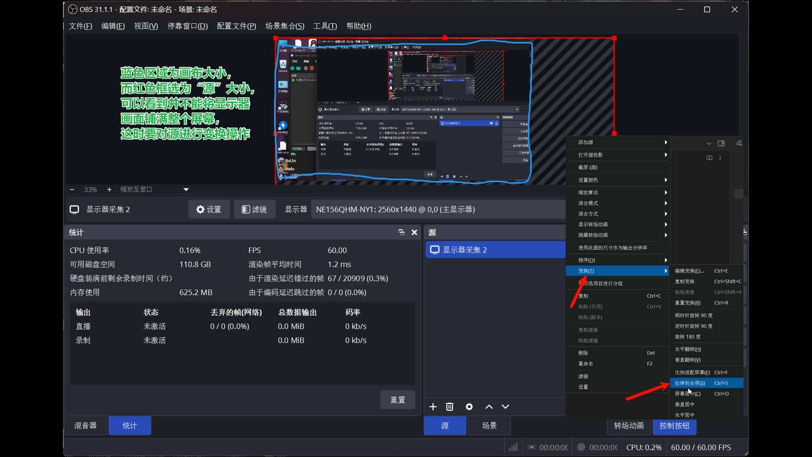
Task: Expand the 缩放算法 scale filtering submenu
Action: pyautogui.click(x=618, y=192)
